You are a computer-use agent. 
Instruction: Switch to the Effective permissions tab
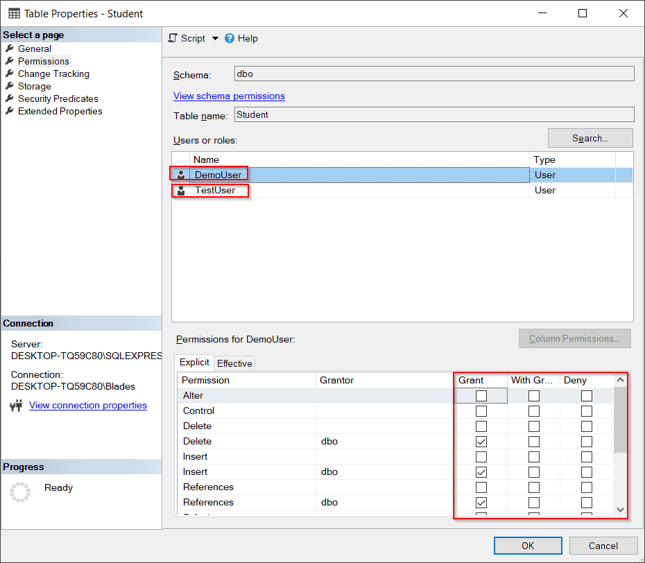click(x=234, y=363)
